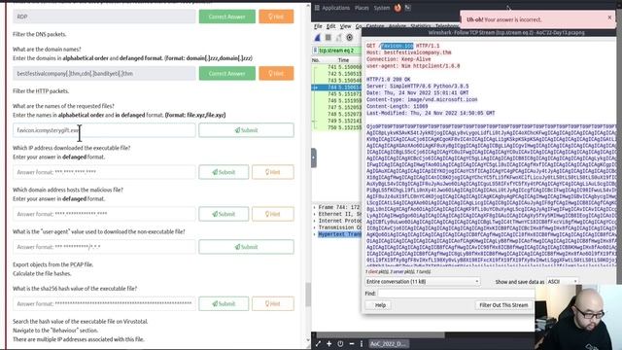Screen dimensions: 622x350
Task: Click the requested files answer field
Action: click(104, 130)
